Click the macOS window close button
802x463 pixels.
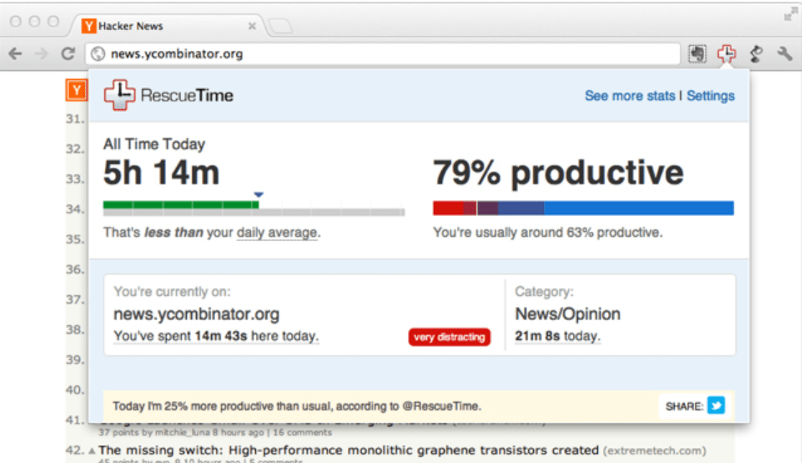15,22
